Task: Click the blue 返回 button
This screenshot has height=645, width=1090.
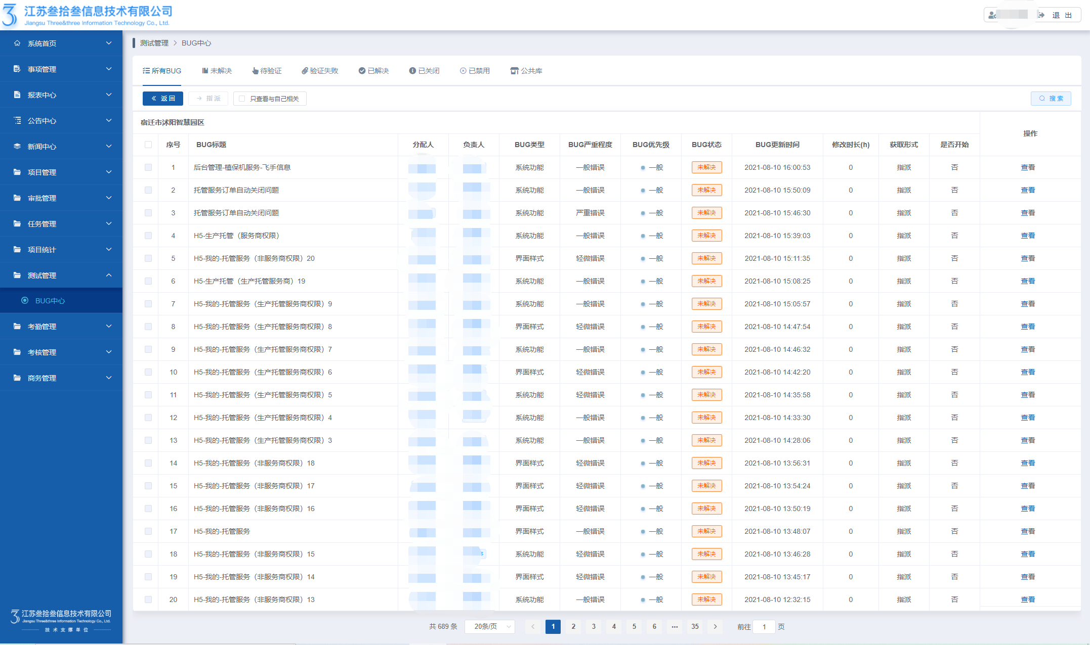Action: click(163, 99)
